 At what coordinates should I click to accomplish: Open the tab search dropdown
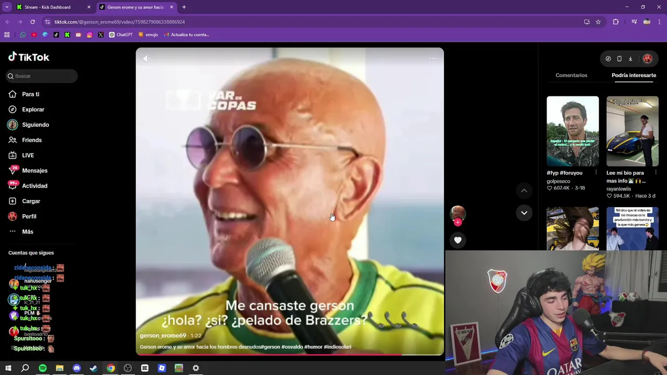click(x=7, y=7)
